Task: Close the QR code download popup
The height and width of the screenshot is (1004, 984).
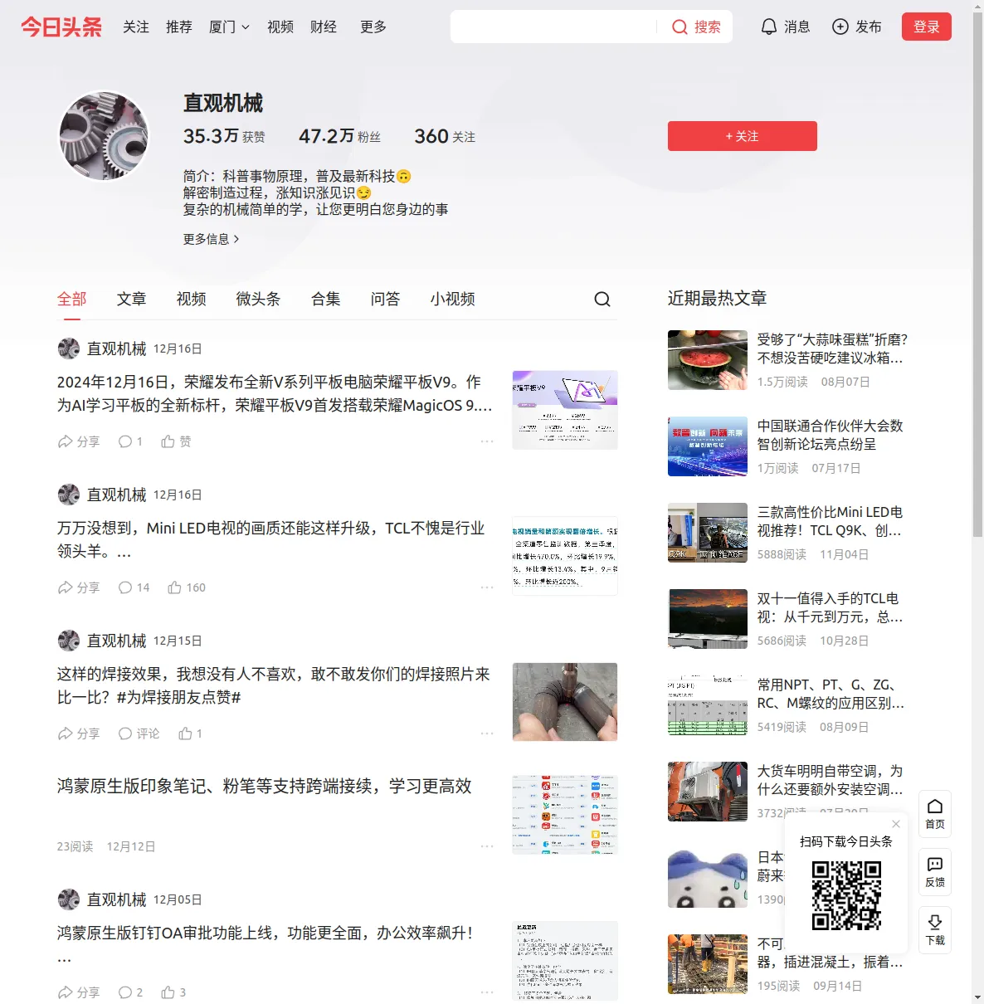Action: (x=896, y=824)
